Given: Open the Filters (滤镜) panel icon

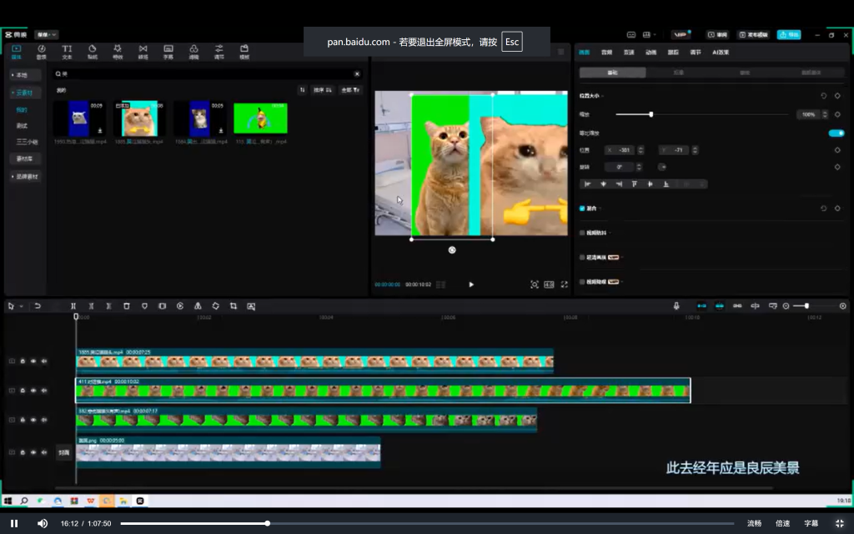Looking at the screenshot, I should pos(193,52).
